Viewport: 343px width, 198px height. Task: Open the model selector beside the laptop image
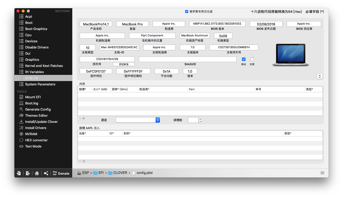click(320, 76)
